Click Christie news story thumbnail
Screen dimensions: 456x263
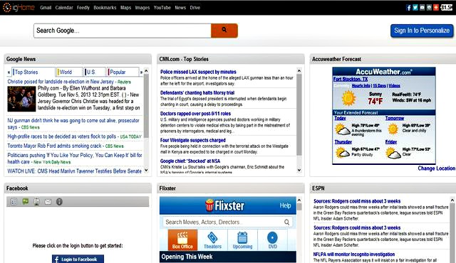21,99
